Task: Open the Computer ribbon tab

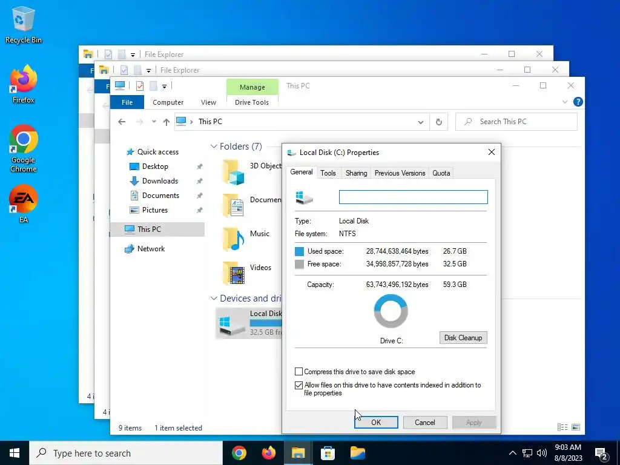Action: click(168, 102)
